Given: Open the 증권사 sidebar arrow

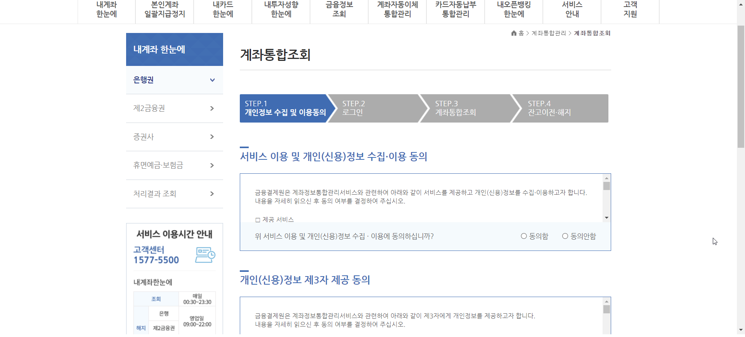Looking at the screenshot, I should [212, 137].
